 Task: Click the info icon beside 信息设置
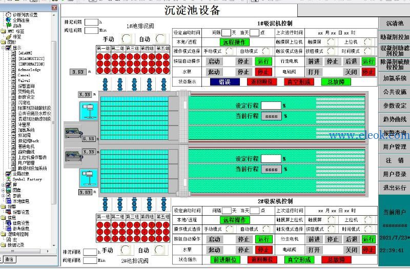[x=9, y=223]
